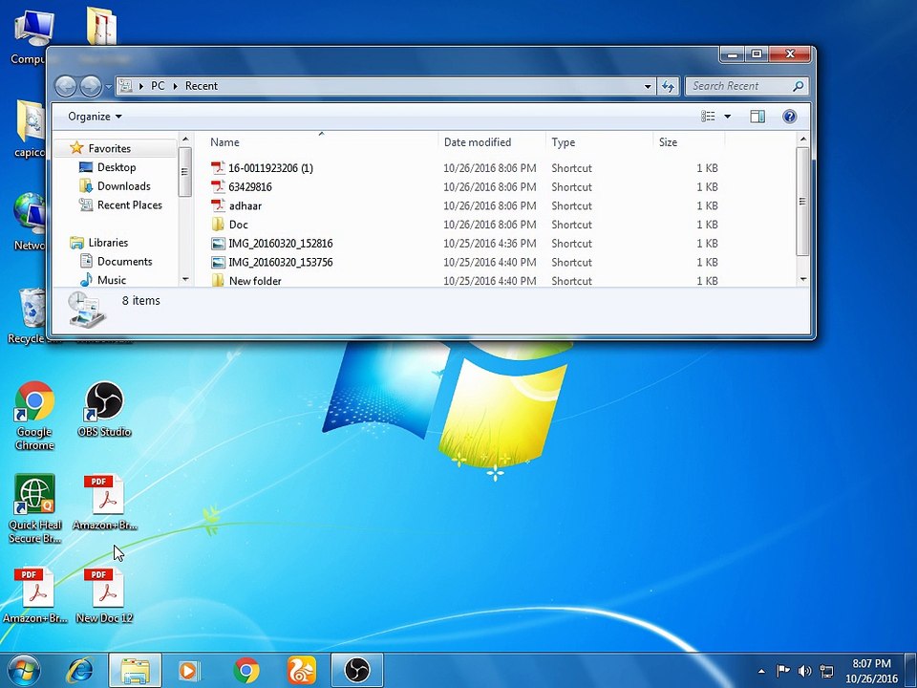Select Music library in navigation pane
The height and width of the screenshot is (688, 917).
111,280
